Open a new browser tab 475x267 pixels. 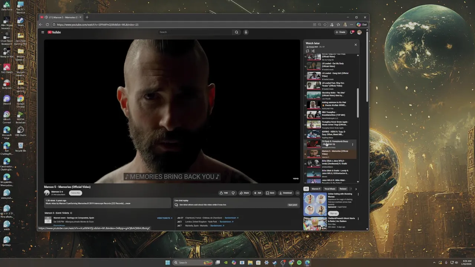(x=87, y=17)
